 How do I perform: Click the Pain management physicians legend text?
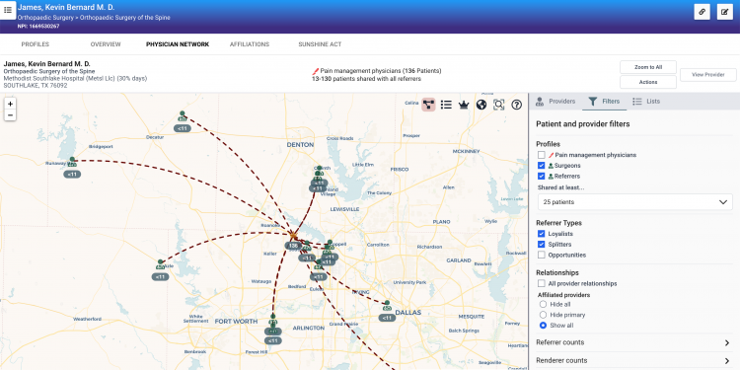pos(381,71)
